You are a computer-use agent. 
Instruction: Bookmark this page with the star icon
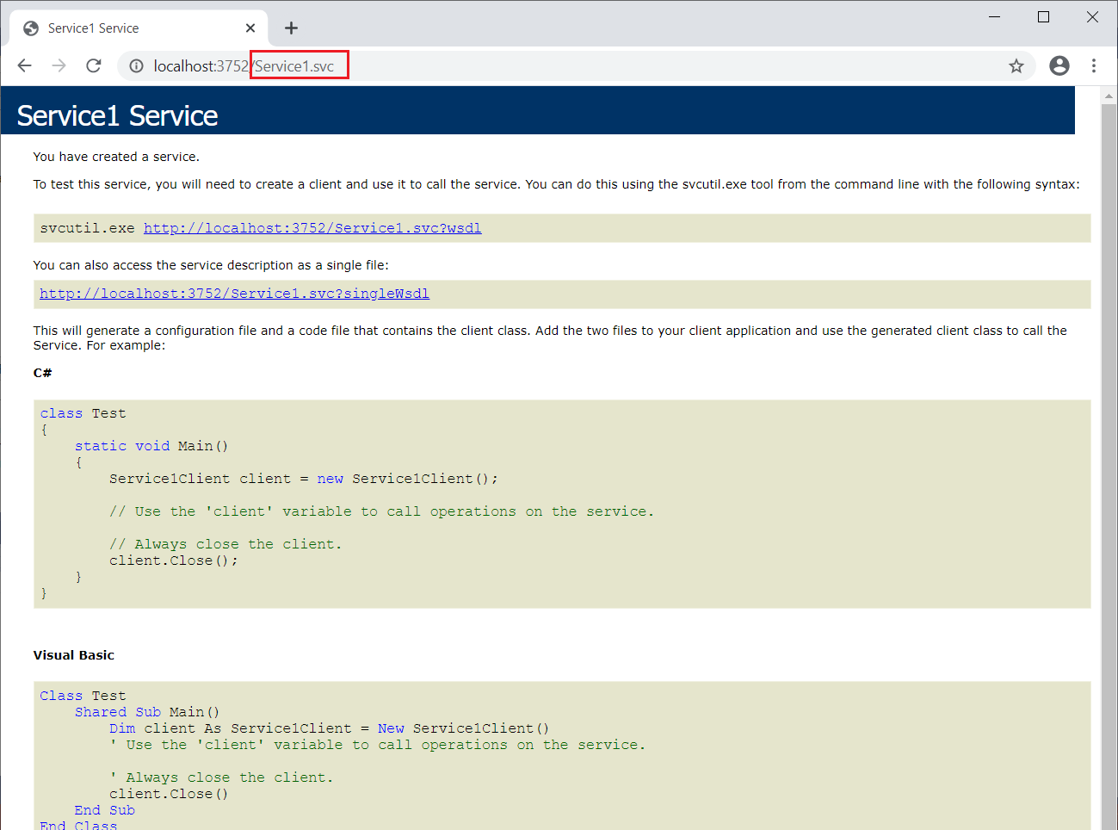(x=1016, y=66)
